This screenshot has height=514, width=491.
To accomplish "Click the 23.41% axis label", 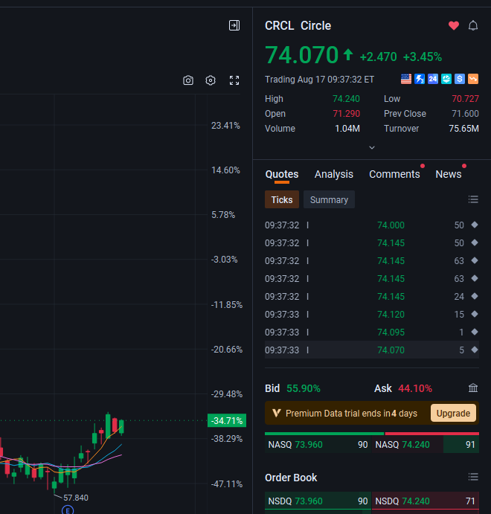I will coord(225,126).
